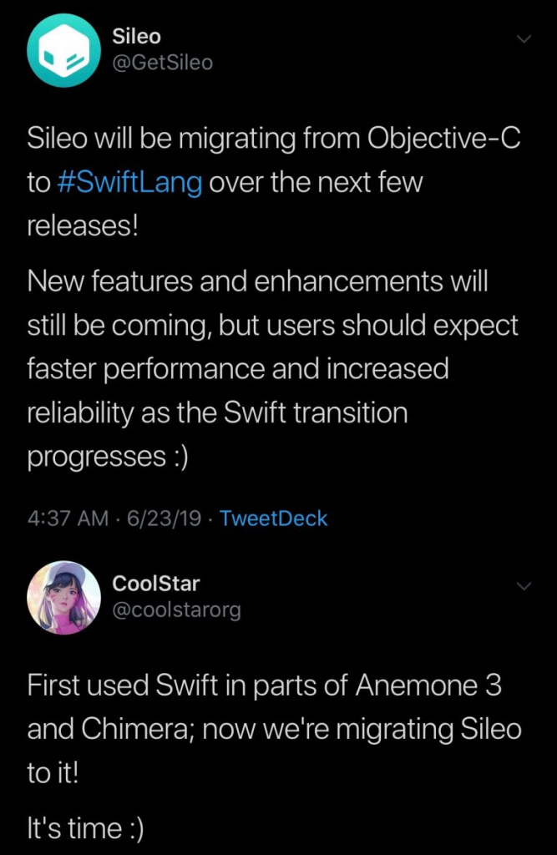
Task: Expand the Sileo tweet options chevron
Action: tap(524, 39)
